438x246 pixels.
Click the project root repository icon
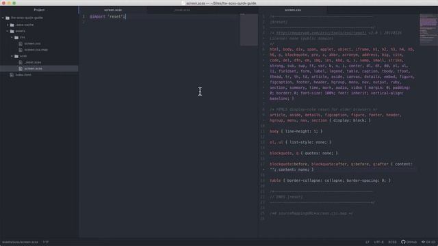point(8,18)
